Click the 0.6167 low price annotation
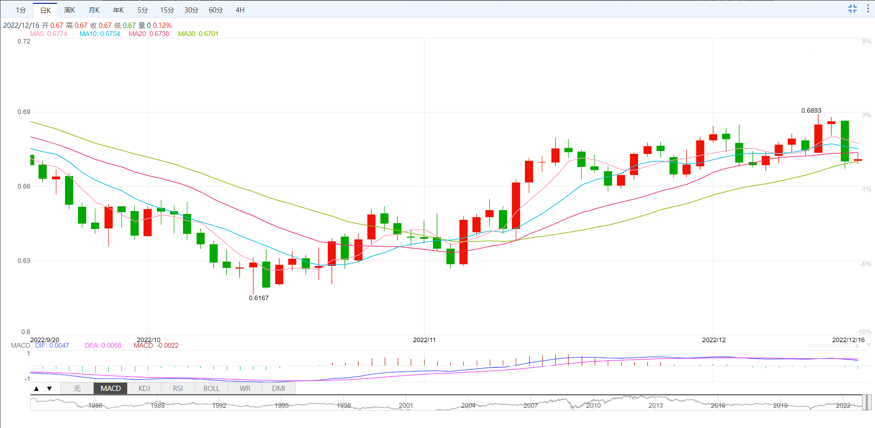 (259, 298)
